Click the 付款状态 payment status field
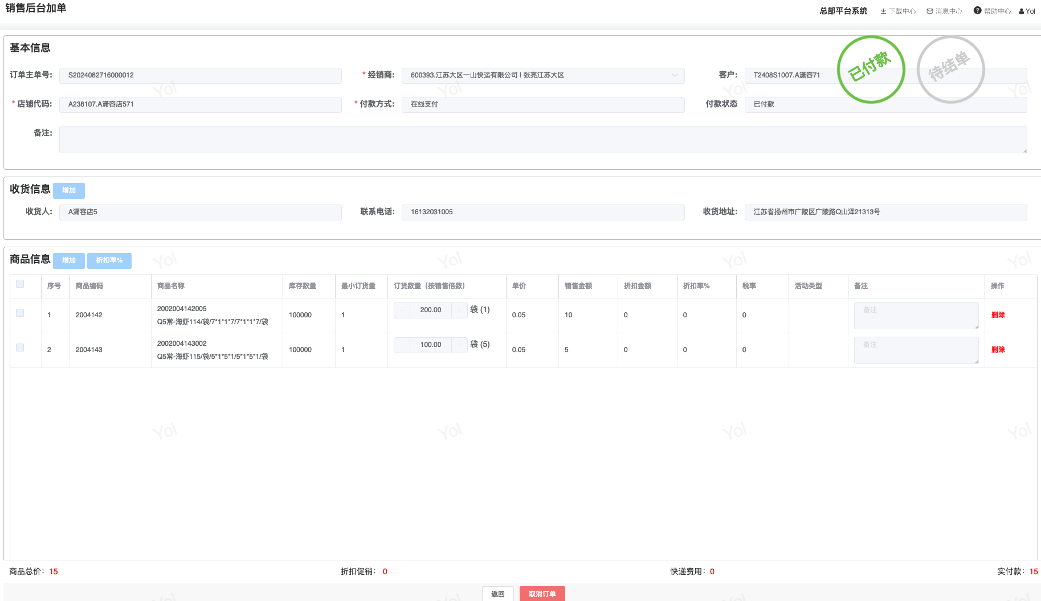The image size is (1041, 601). (886, 104)
